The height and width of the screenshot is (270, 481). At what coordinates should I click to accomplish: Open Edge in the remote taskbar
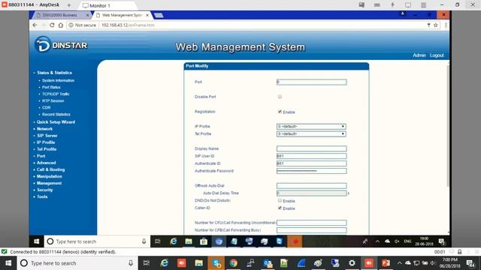174,241
